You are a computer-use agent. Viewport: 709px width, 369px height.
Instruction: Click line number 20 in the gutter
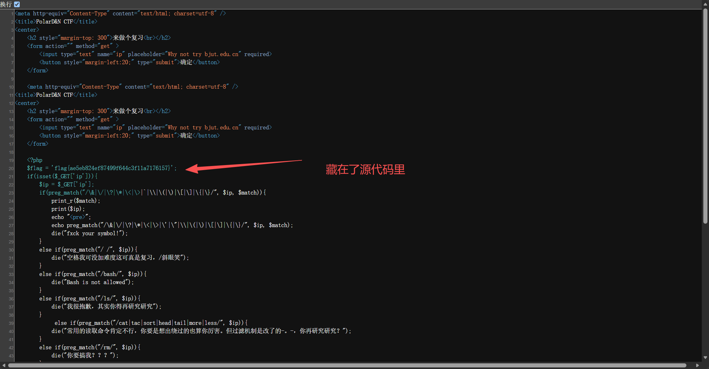pos(11,169)
